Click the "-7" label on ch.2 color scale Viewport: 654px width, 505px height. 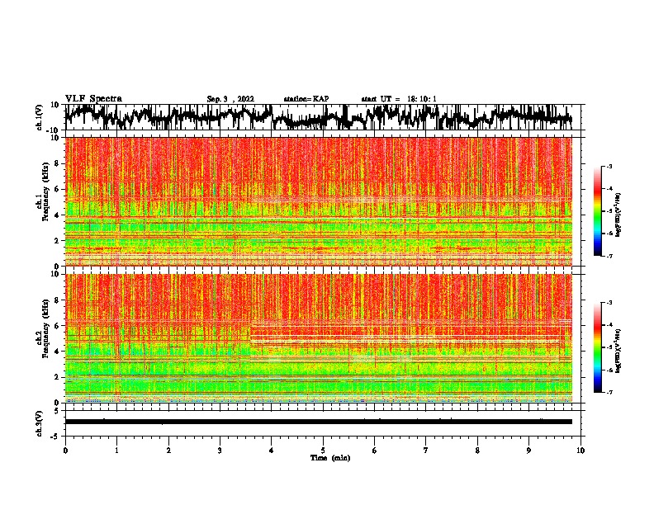[609, 392]
